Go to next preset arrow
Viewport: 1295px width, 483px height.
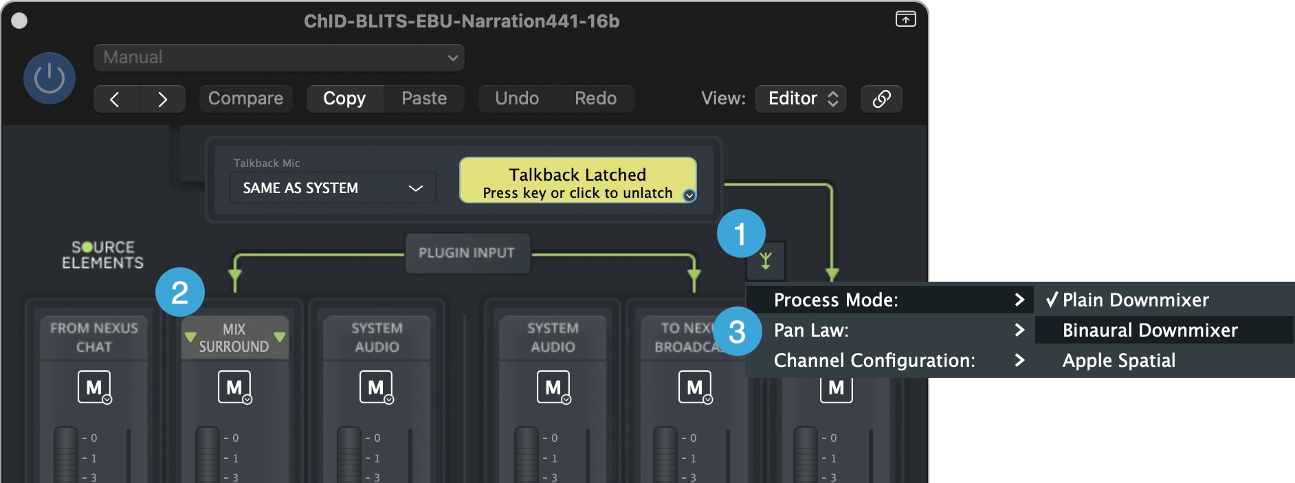(x=163, y=99)
